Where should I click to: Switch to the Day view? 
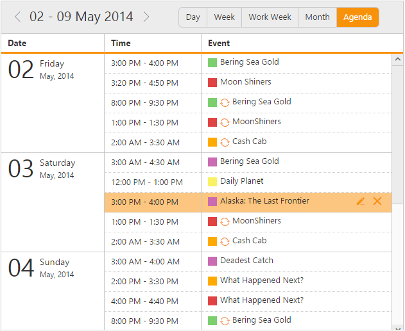click(x=193, y=17)
